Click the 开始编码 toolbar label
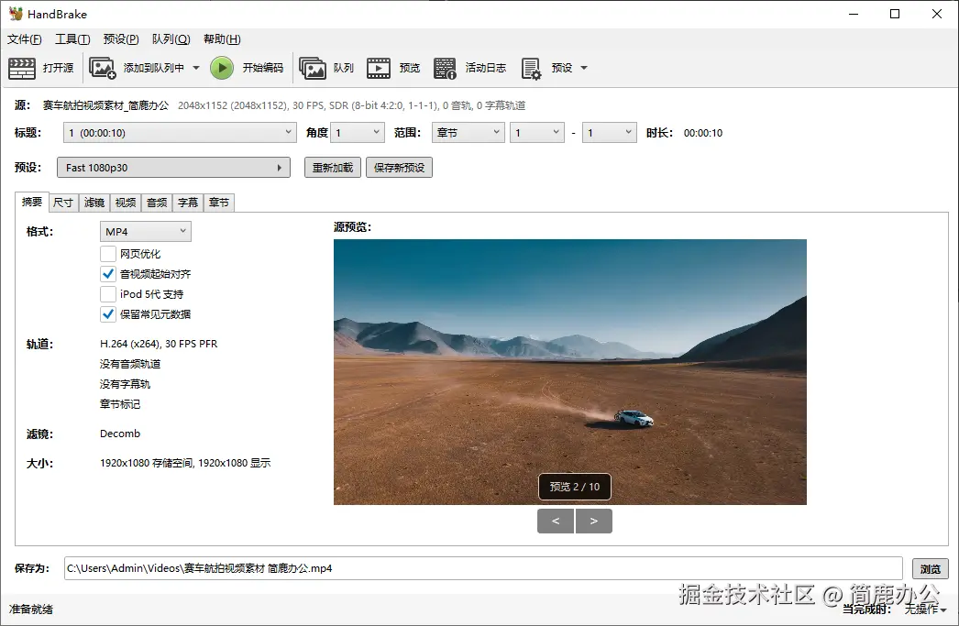959x626 pixels. 263,68
